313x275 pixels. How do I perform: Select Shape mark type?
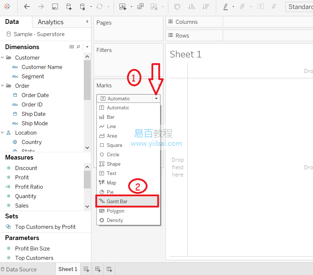coord(128,164)
